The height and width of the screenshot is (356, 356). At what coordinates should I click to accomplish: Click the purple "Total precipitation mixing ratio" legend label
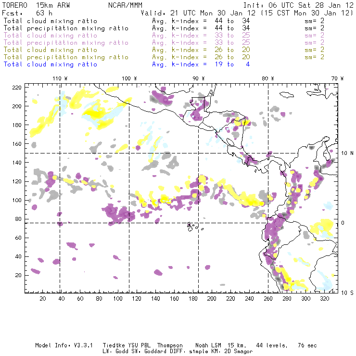coord(66,43)
